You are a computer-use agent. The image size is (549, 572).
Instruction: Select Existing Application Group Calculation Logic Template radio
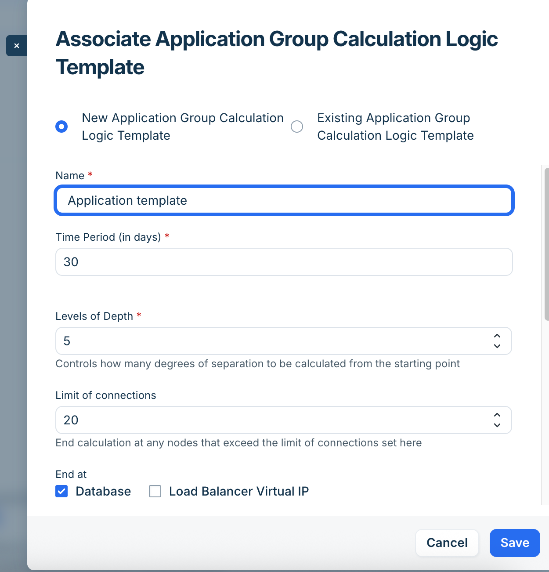coord(297,127)
